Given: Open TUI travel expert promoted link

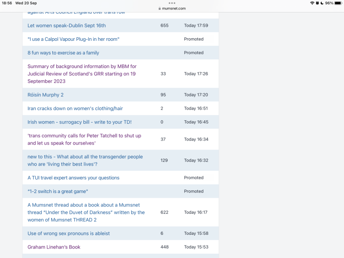Looking at the screenshot, I should pos(74,178).
